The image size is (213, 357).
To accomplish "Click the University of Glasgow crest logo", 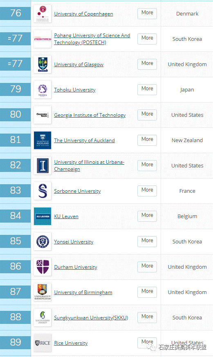I will (43, 65).
